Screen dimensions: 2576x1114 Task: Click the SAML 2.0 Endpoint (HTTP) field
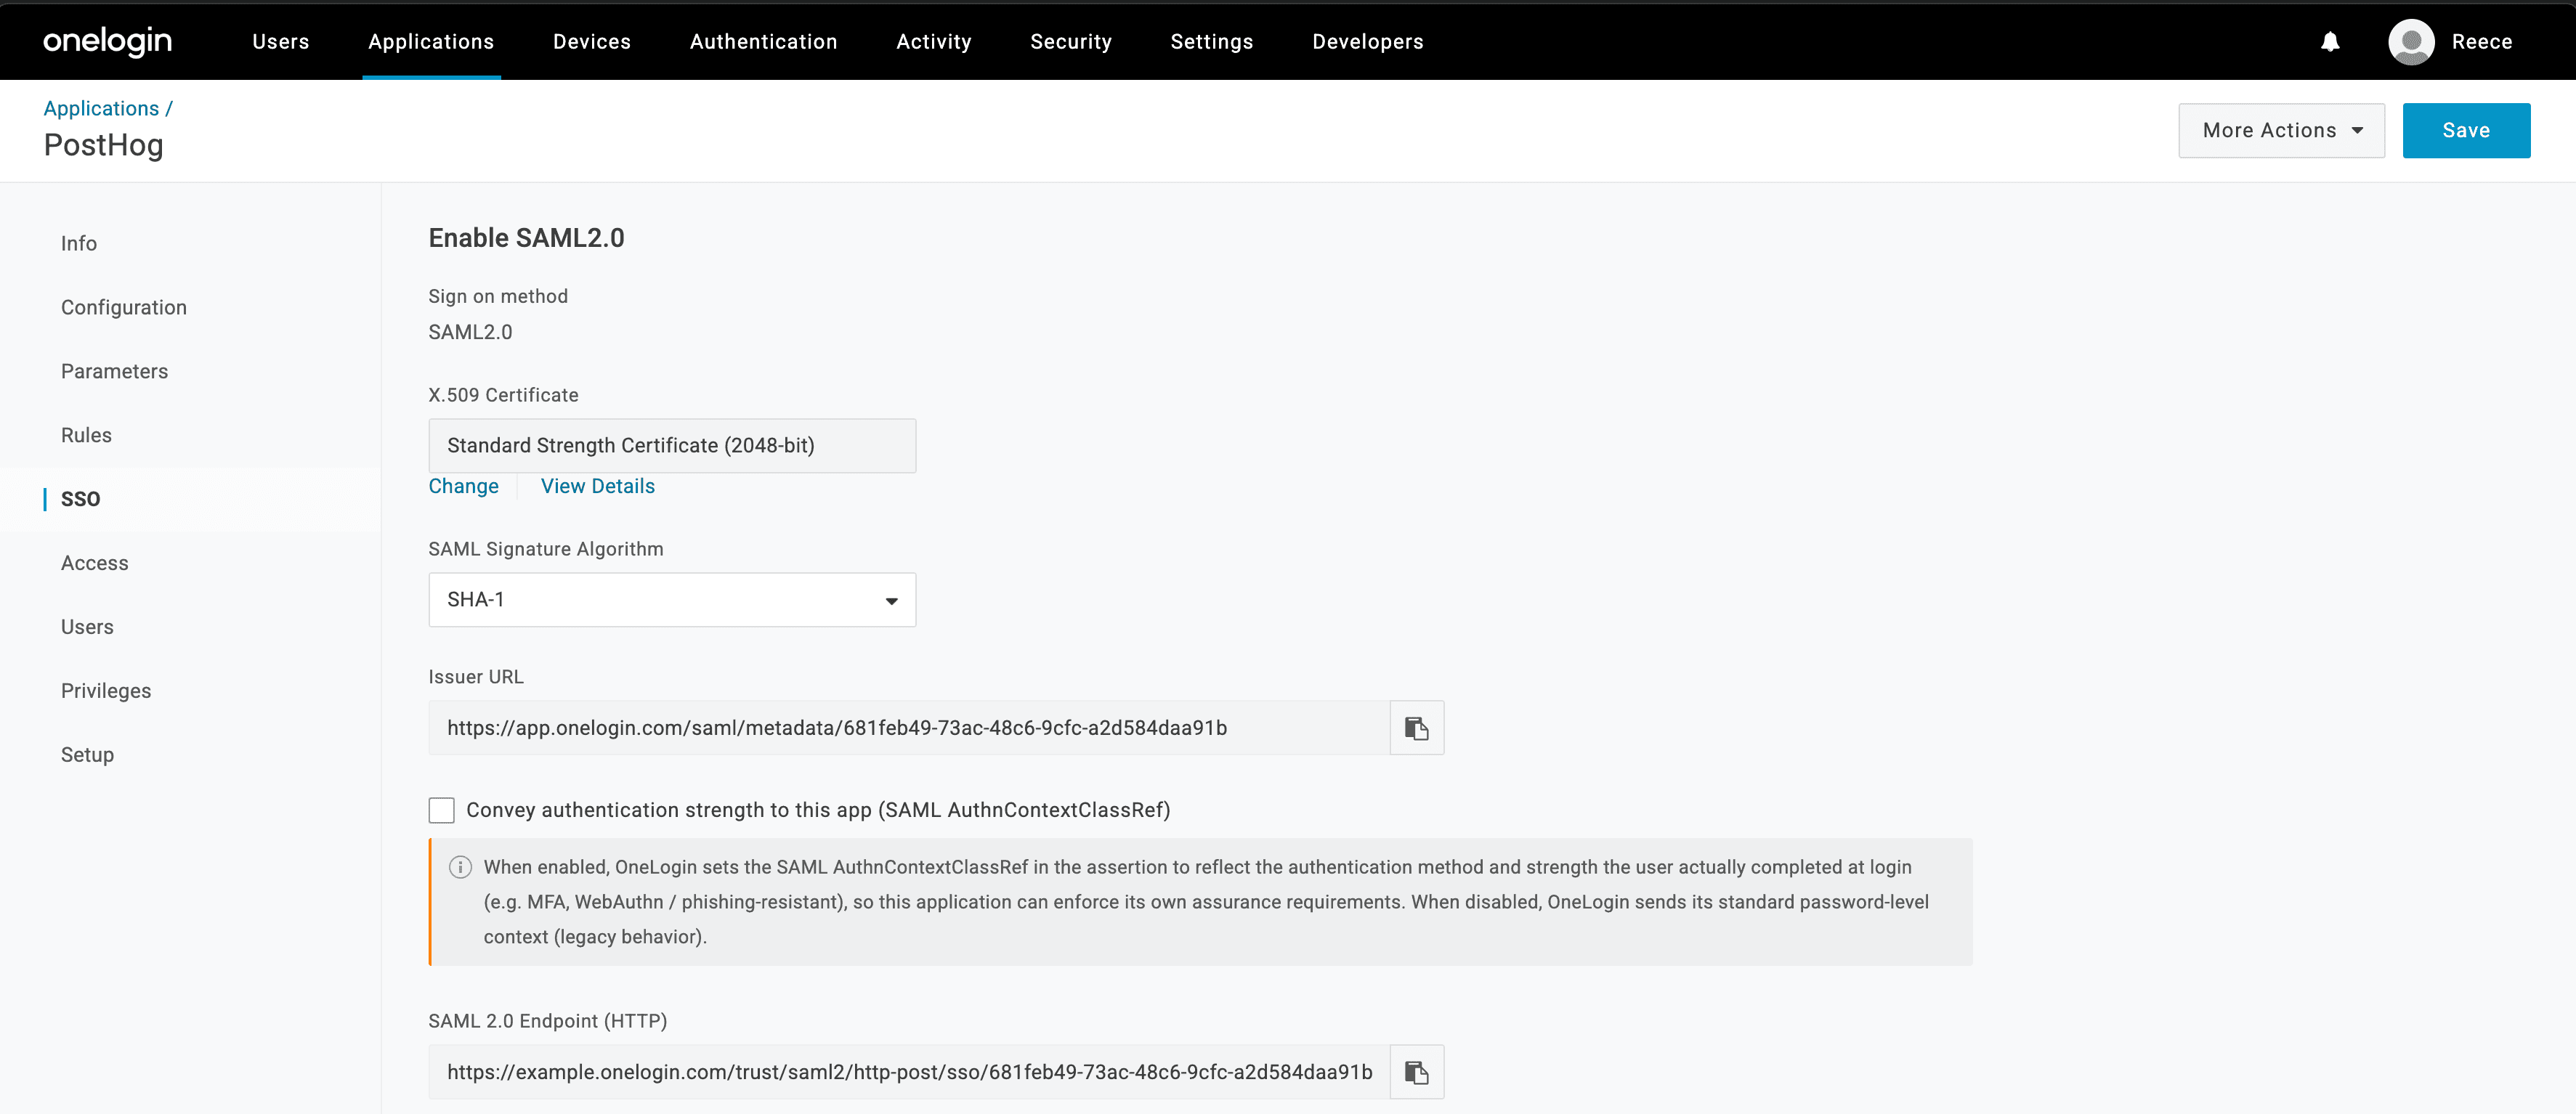[909, 1072]
